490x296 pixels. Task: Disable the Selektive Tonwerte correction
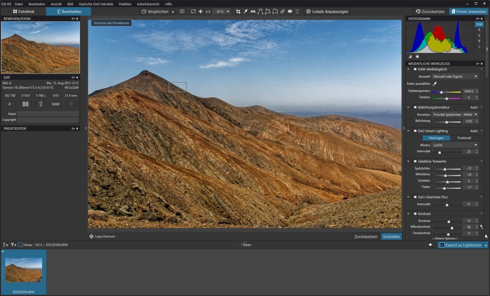pos(415,162)
